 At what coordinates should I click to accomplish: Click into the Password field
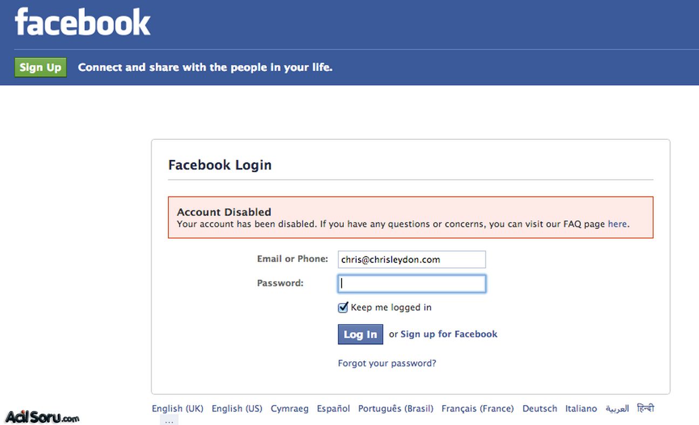pyautogui.click(x=412, y=284)
